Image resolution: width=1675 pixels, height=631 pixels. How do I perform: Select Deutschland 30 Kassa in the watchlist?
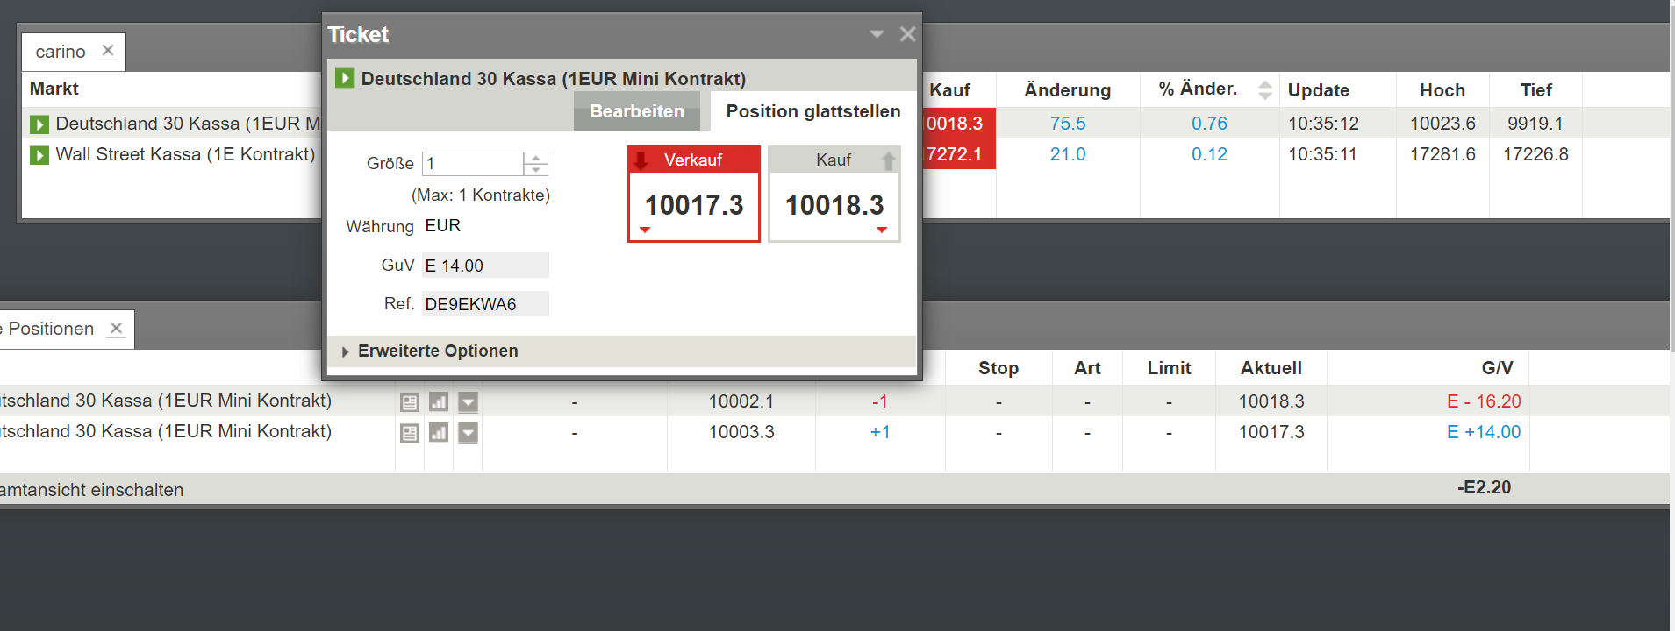point(188,124)
